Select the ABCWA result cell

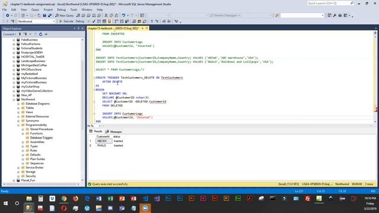(104, 141)
